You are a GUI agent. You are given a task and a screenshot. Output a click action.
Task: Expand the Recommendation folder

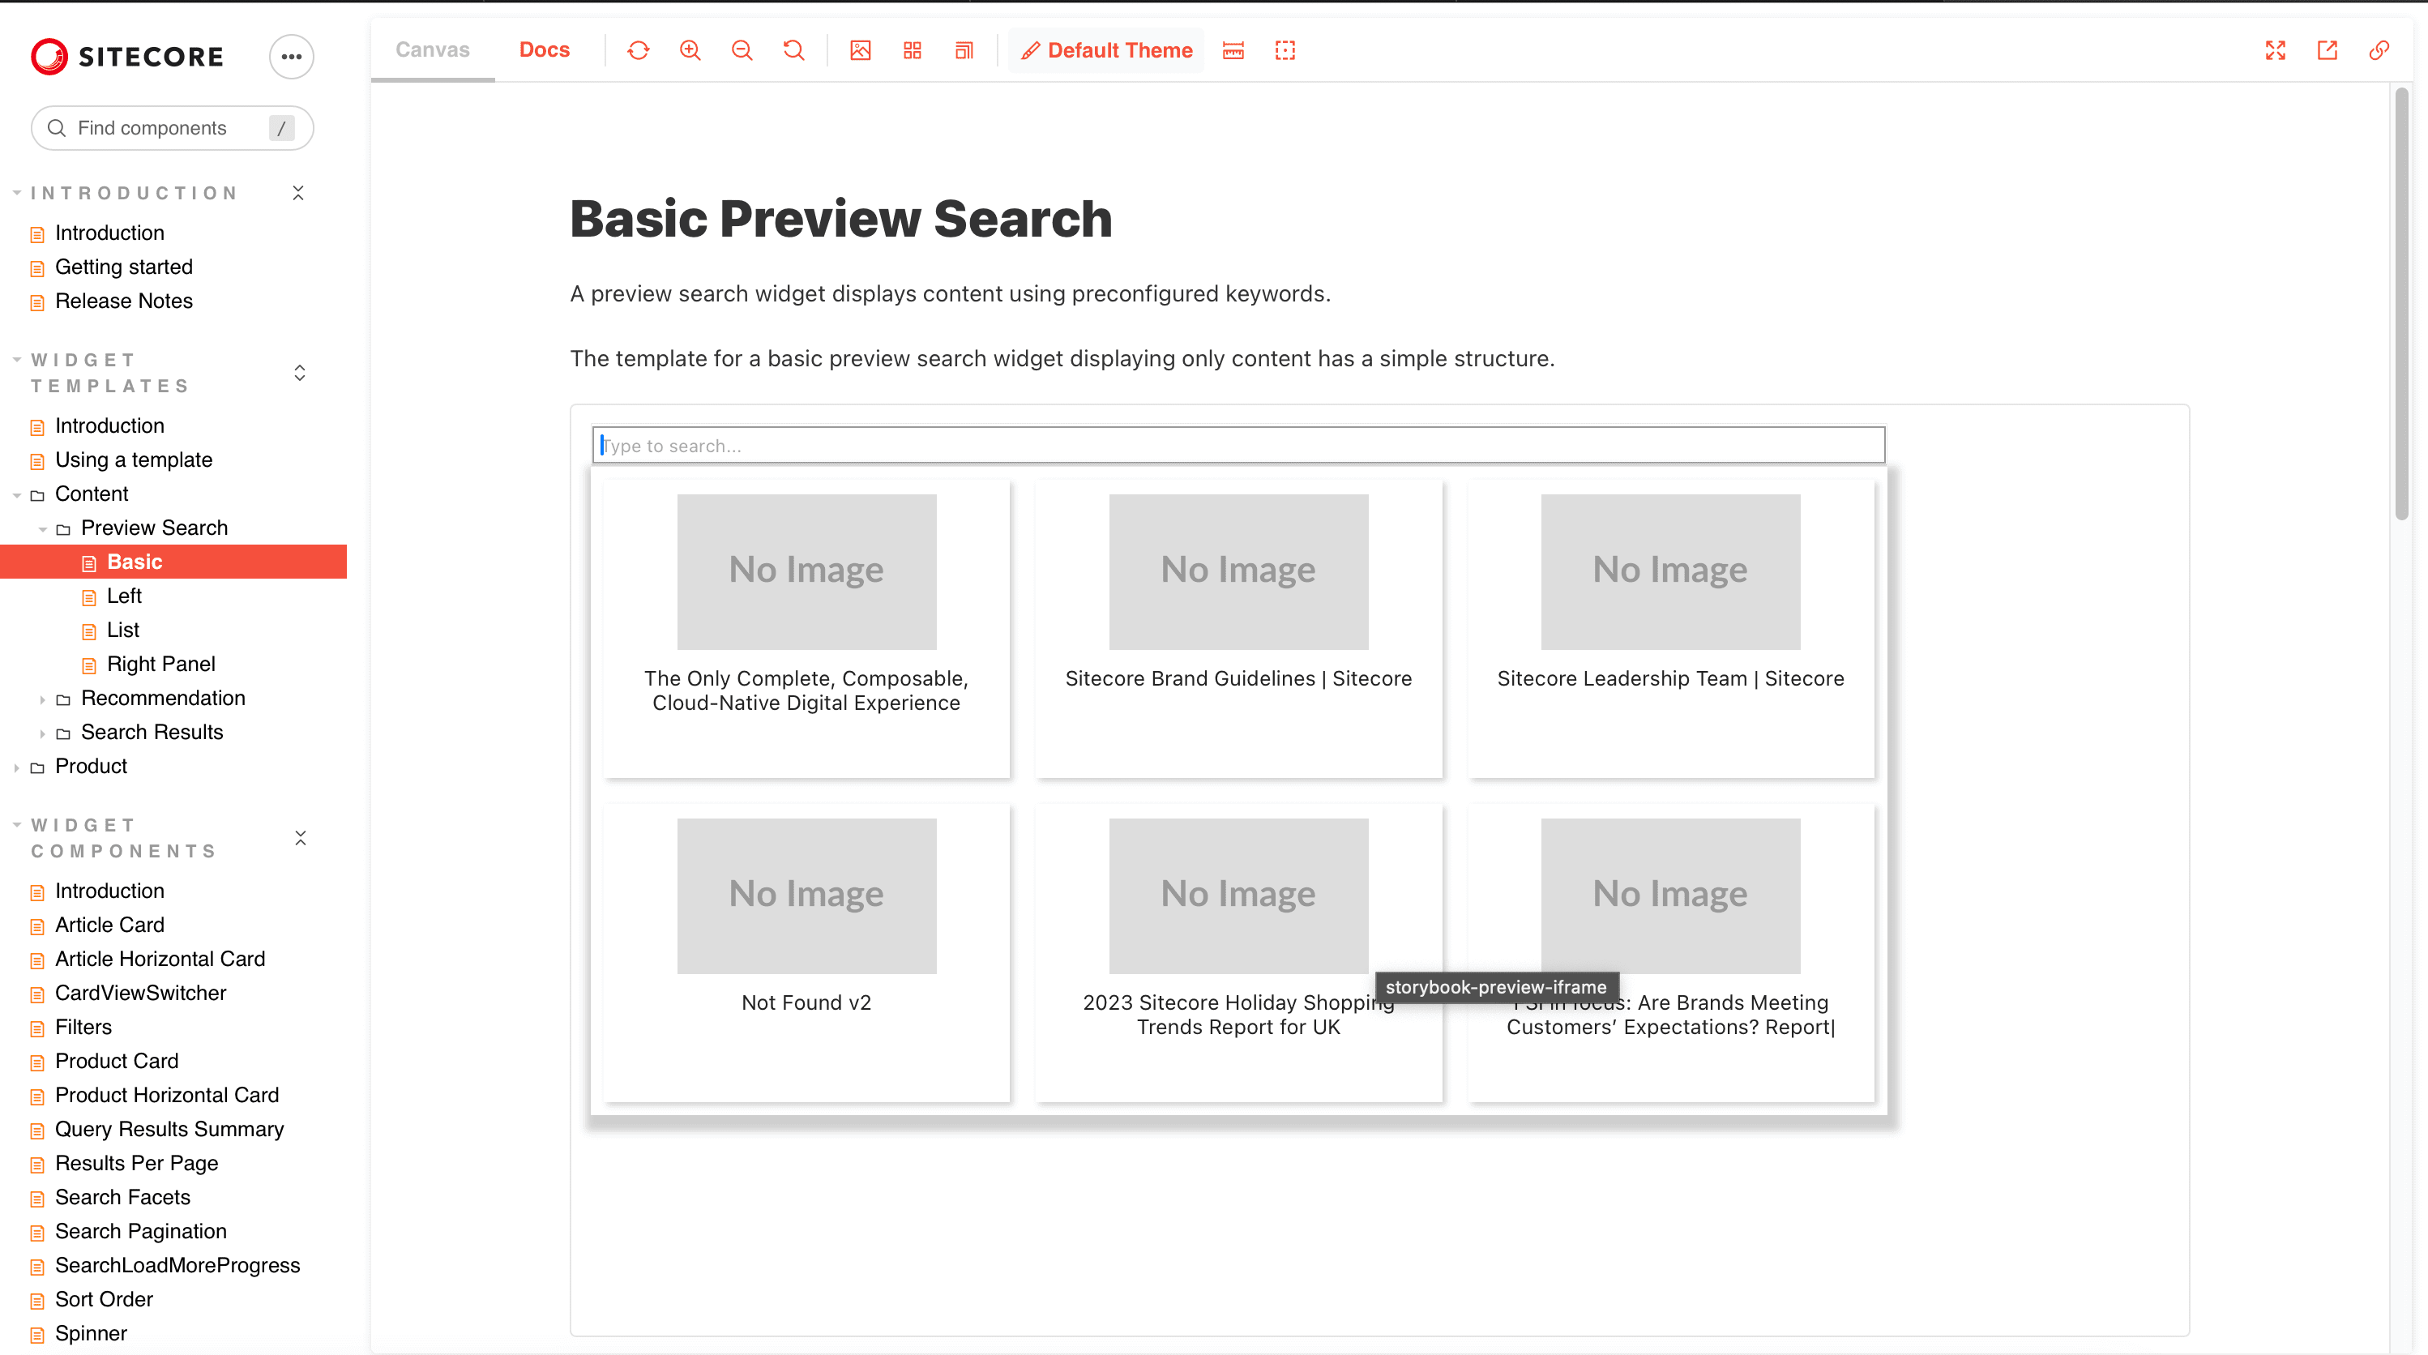tap(162, 699)
